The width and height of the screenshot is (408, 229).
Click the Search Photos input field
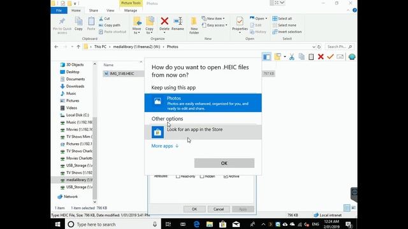[x=340, y=46]
